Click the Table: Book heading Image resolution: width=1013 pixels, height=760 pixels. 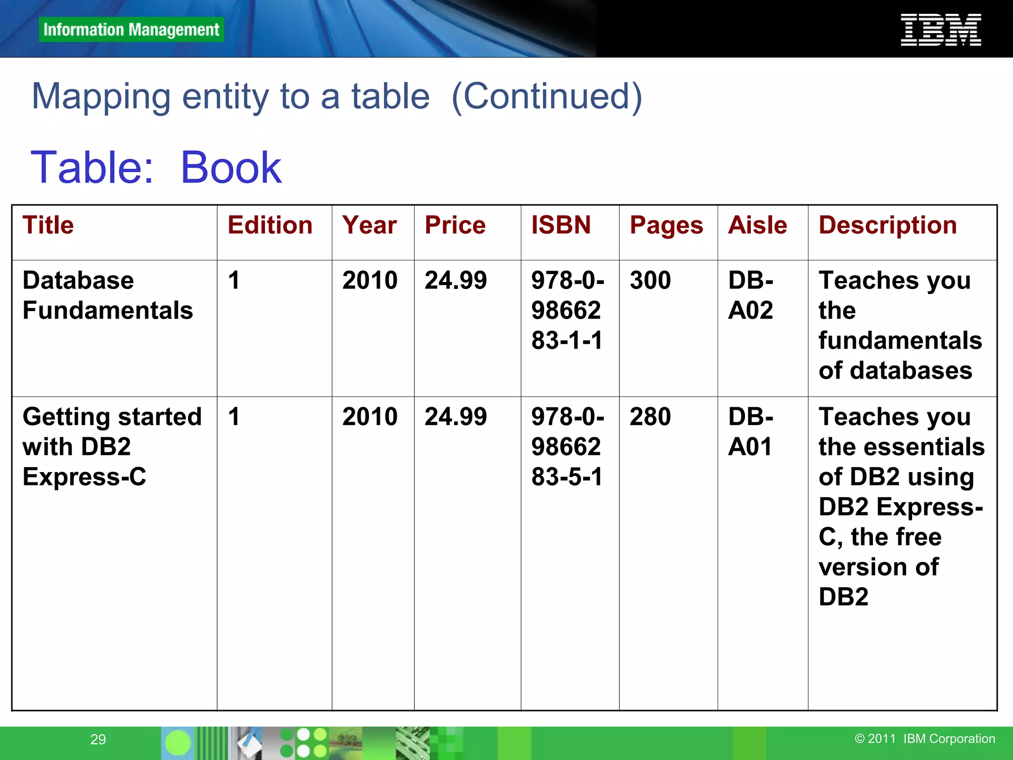pyautogui.click(x=156, y=167)
